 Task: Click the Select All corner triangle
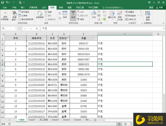[x=3, y=34]
